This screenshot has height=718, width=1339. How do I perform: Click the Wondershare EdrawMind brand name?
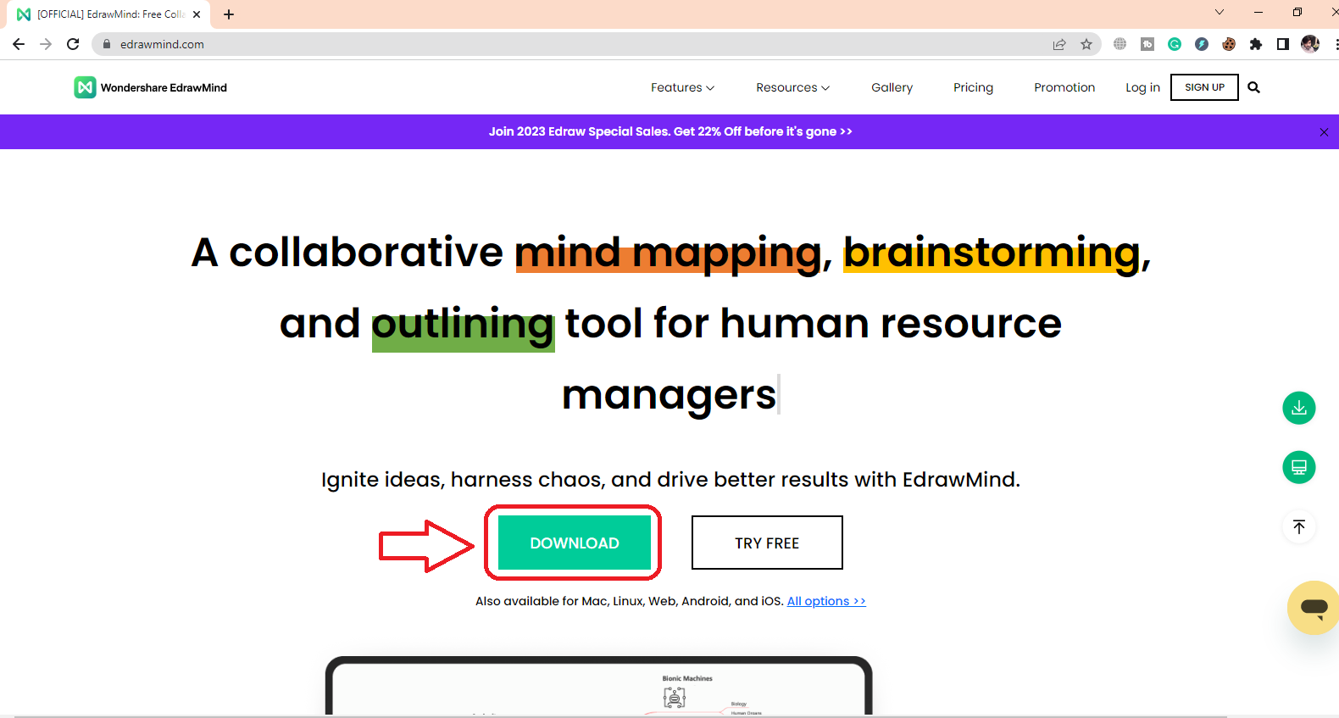164,87
